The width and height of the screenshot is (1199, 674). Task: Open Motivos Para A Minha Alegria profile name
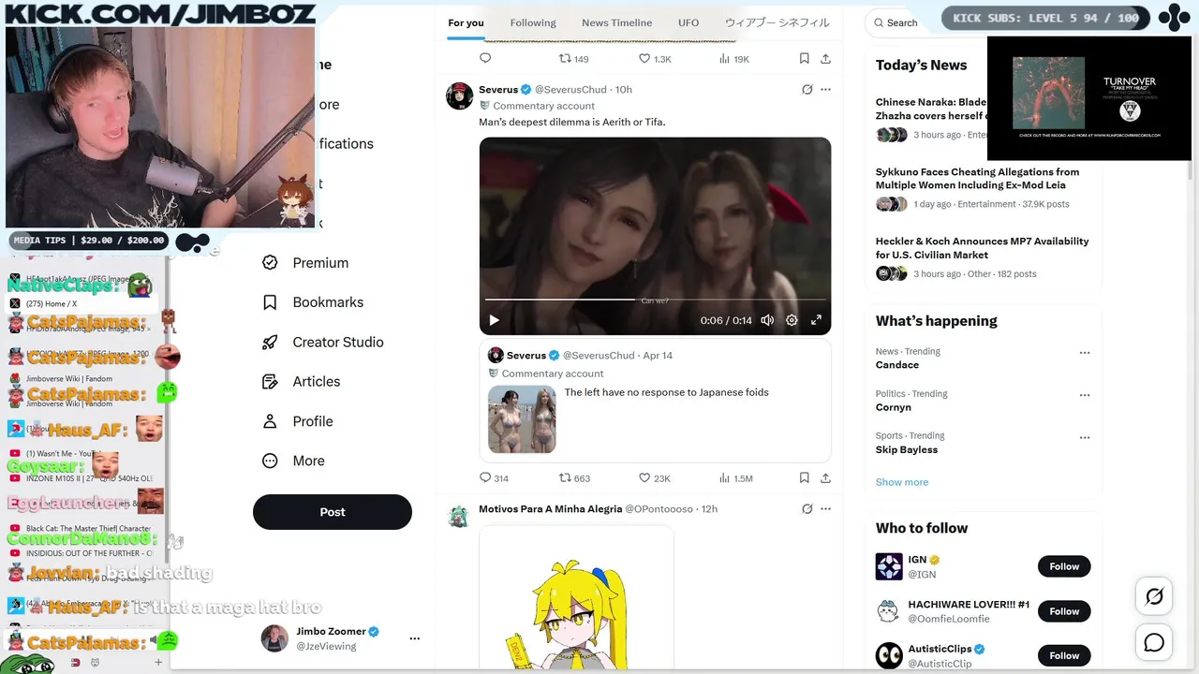click(550, 509)
